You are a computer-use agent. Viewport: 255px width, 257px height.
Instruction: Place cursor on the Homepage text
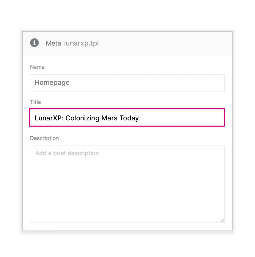pos(52,83)
